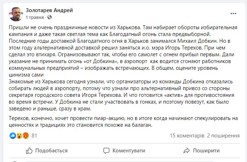
Task: Expand the 15 коментарів comments
Action: pyautogui.click(x=187, y=136)
